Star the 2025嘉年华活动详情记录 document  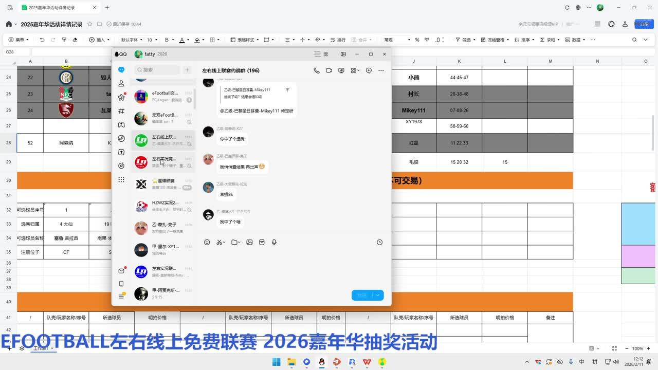click(90, 24)
